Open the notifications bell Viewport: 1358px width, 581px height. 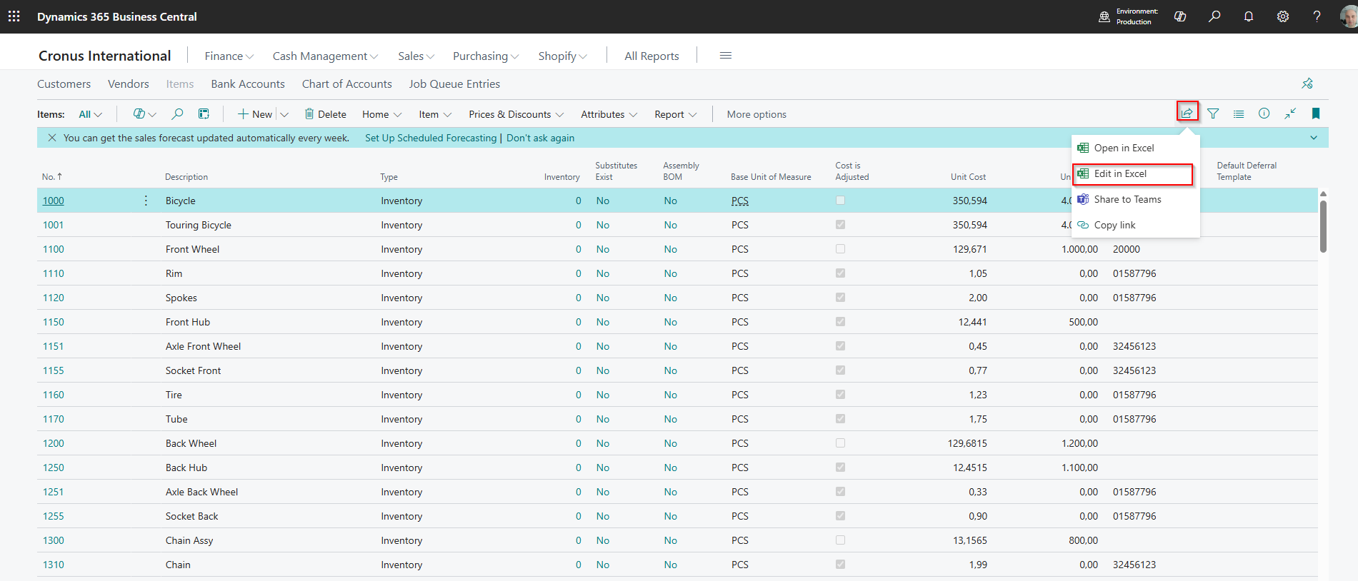(x=1249, y=16)
